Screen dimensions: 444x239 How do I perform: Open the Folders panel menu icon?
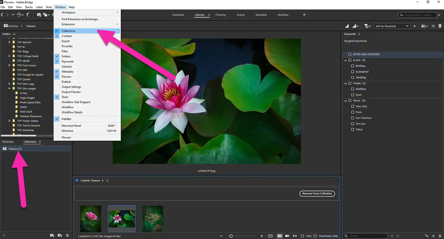coord(14,34)
